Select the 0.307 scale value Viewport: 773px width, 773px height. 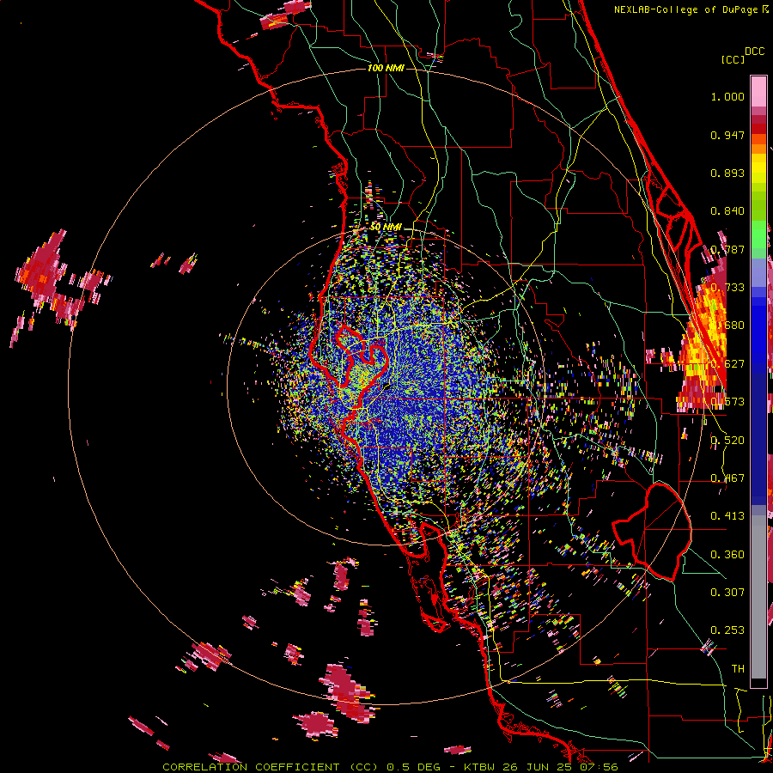[x=727, y=593]
